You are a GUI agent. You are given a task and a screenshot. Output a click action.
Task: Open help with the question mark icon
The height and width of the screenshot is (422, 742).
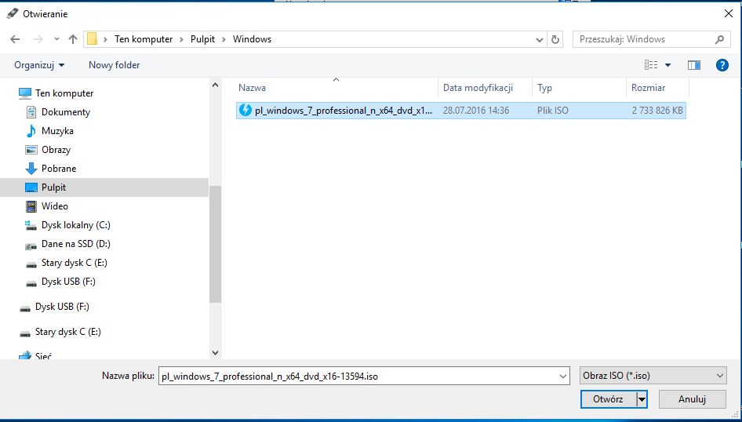pos(722,65)
